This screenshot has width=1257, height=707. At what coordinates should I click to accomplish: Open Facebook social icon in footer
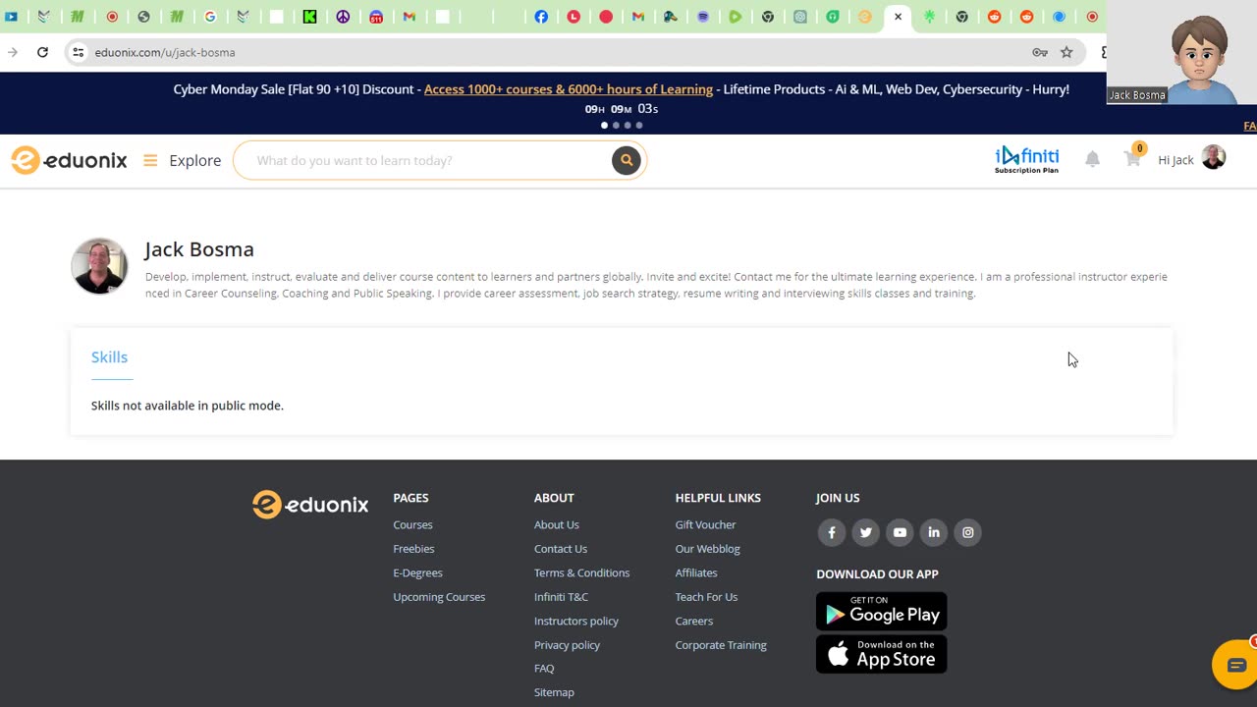click(832, 532)
